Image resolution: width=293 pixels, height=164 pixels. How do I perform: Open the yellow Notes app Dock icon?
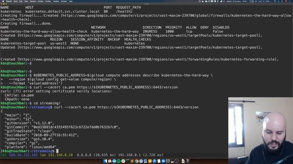point(150,161)
